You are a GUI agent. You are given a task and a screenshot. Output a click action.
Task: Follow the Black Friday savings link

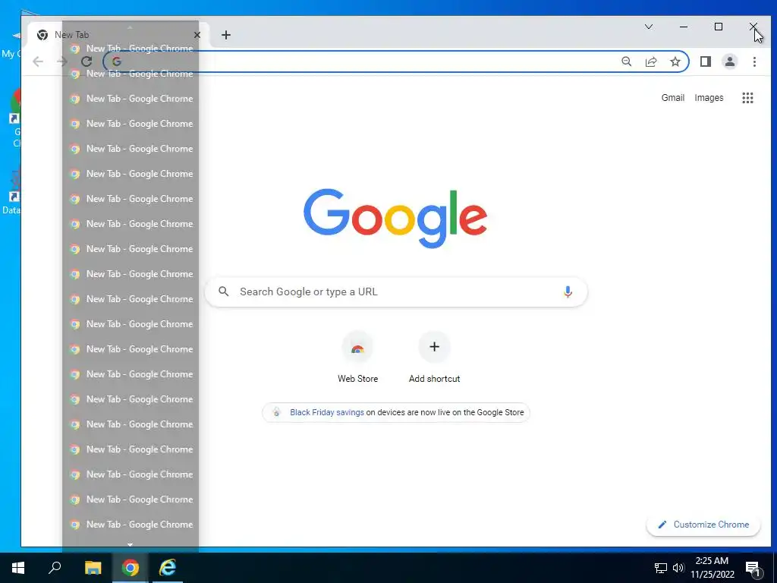[327, 412]
